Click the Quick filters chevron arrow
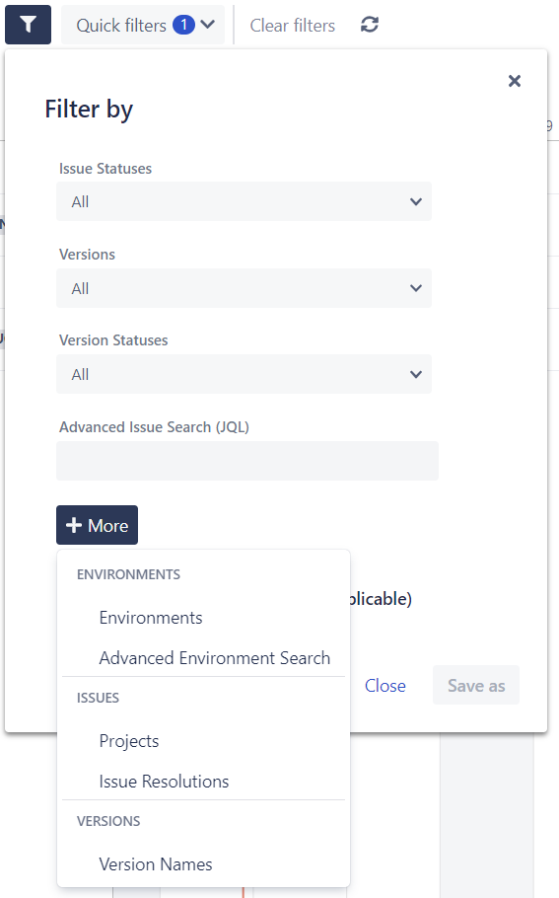The width and height of the screenshot is (559, 898). 208,25
